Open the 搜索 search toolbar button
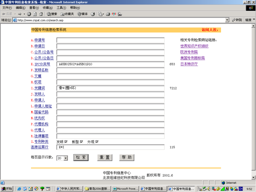Screen dimensions: 256x192 pos(52,14)
